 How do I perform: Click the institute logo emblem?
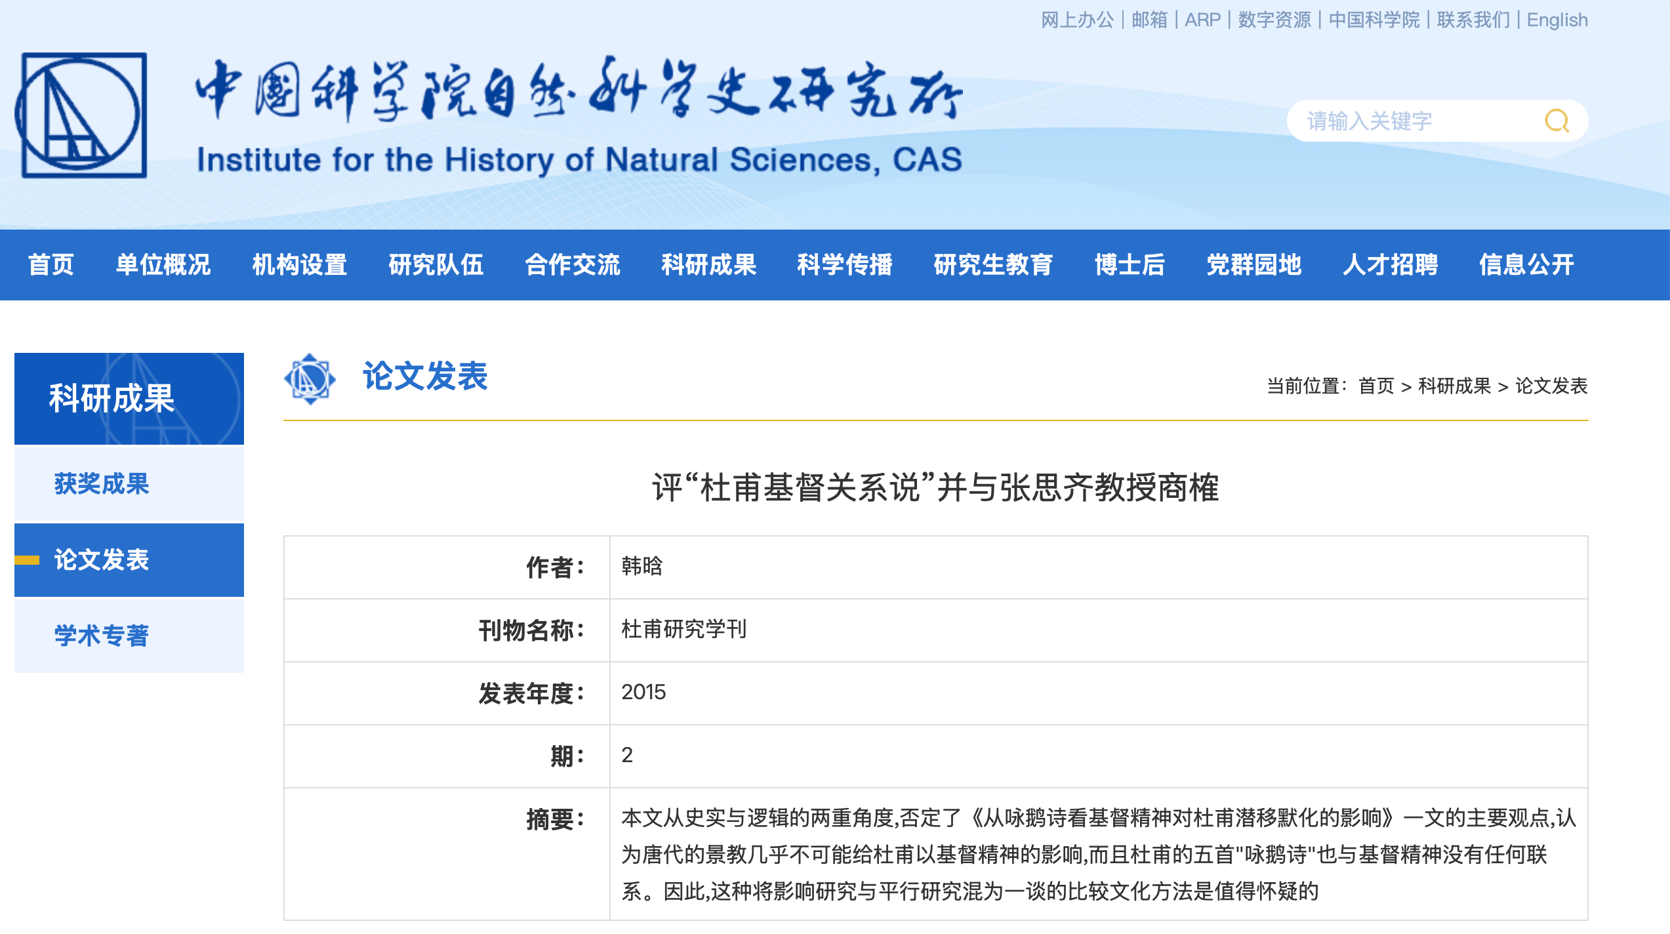pos(81,115)
